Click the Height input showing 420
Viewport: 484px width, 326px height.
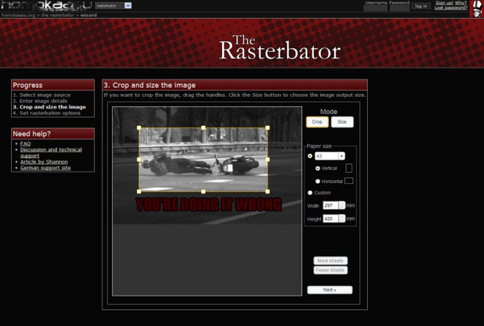click(331, 218)
